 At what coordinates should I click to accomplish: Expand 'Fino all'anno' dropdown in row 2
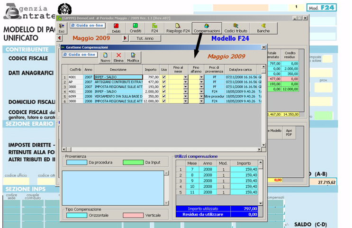(201, 82)
